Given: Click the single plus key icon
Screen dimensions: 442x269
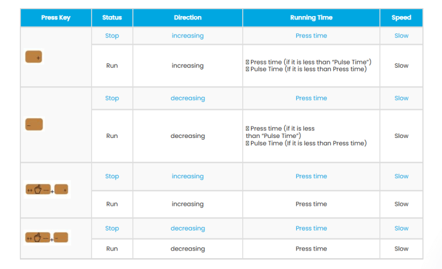Looking at the screenshot, I should click(x=33, y=57).
